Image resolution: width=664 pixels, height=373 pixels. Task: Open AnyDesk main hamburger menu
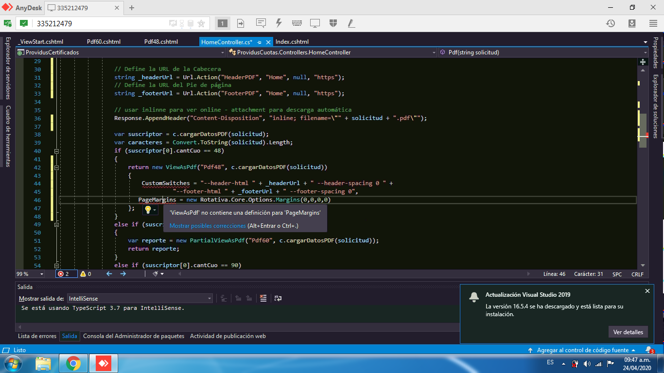653,23
